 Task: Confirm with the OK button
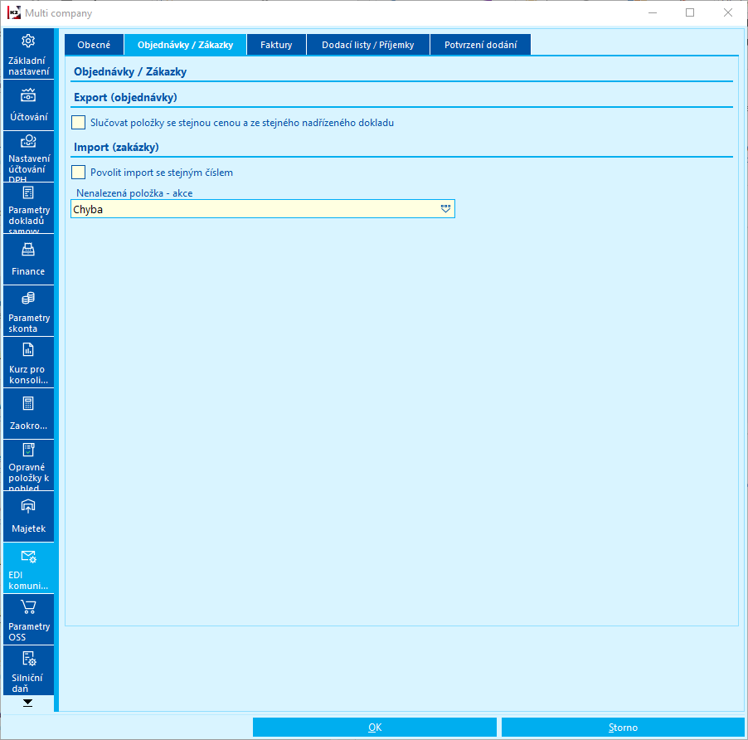[x=375, y=727]
